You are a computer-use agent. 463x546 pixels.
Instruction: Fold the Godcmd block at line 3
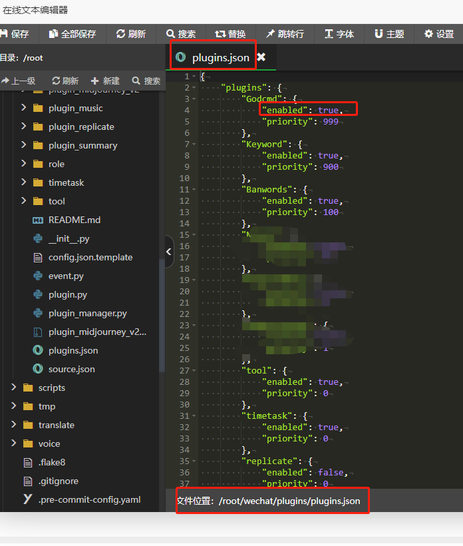194,99
